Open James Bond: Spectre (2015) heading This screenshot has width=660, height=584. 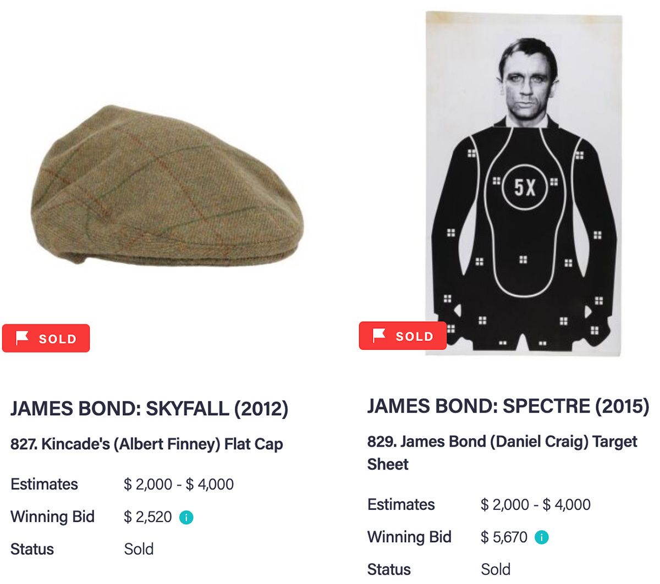(x=508, y=406)
